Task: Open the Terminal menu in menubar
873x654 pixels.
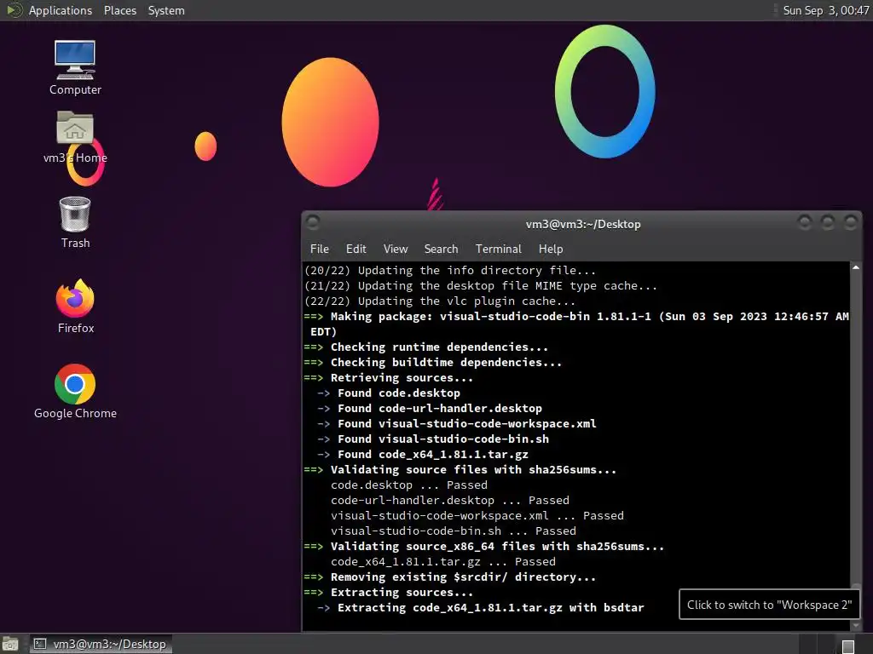Action: tap(498, 249)
